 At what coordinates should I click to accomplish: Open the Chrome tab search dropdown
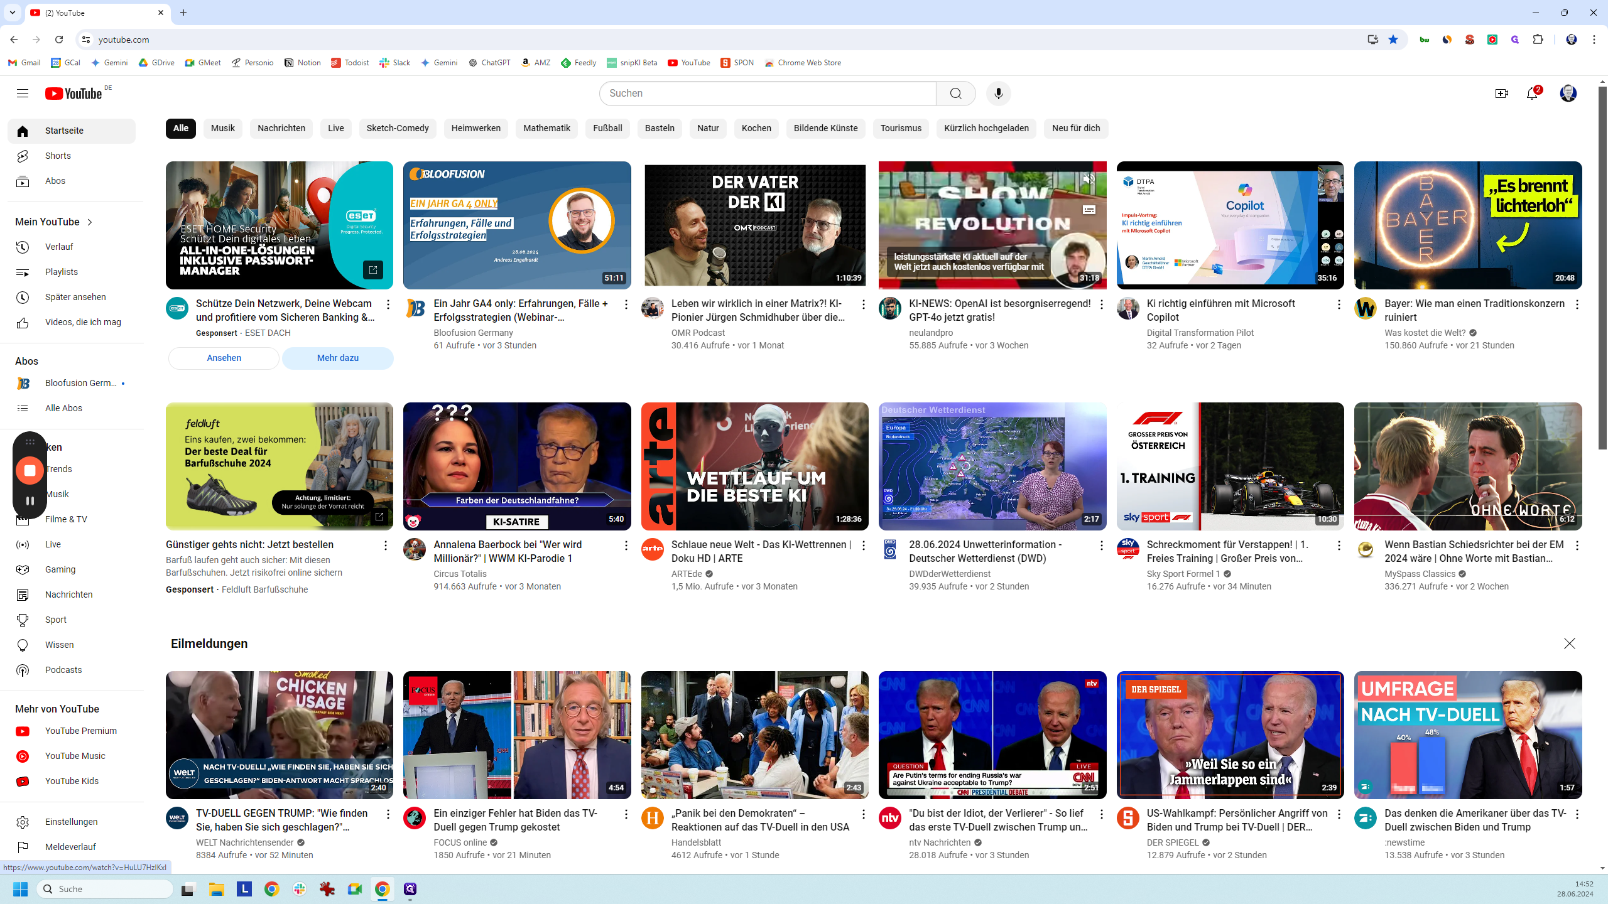pos(13,13)
